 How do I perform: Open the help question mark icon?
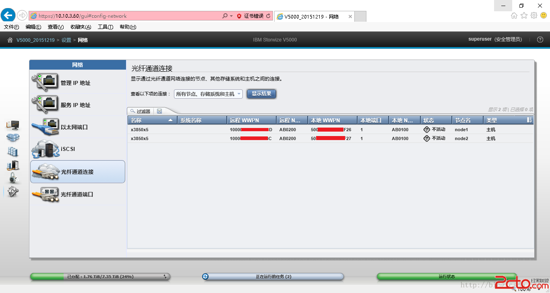[x=540, y=39]
